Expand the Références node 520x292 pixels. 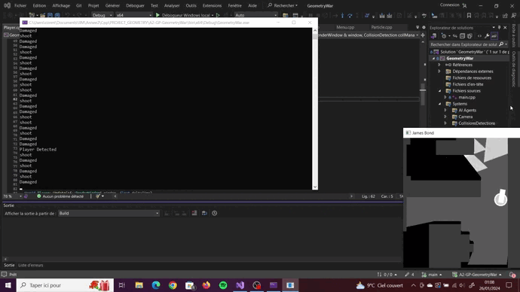[x=439, y=65]
